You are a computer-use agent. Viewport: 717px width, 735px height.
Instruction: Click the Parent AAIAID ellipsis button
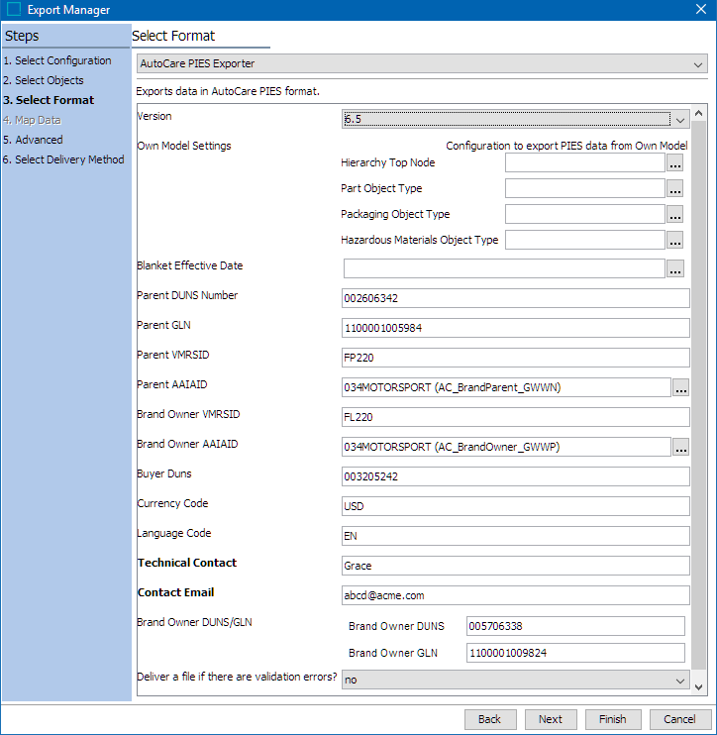coord(680,388)
